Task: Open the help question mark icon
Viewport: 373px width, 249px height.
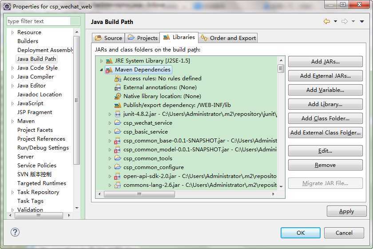Action: [x=15, y=232]
